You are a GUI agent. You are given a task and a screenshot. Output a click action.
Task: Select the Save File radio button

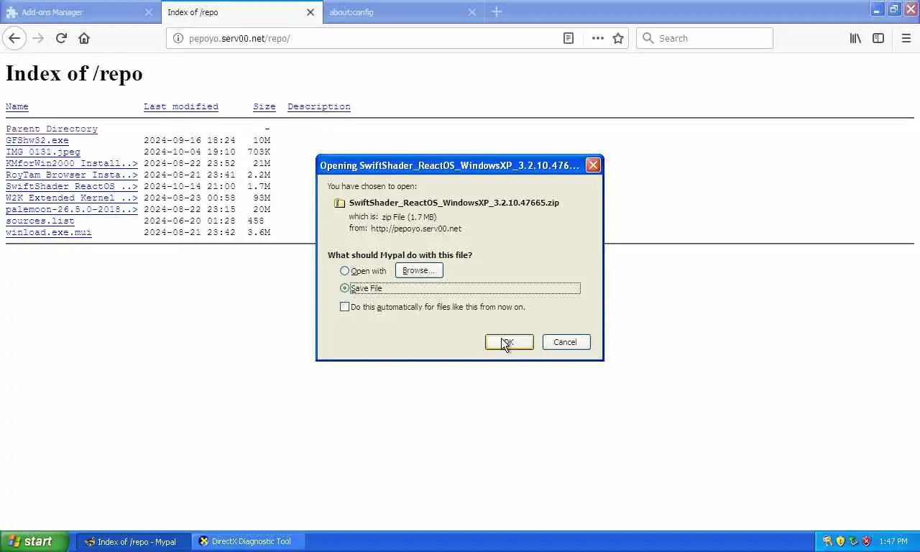[344, 288]
